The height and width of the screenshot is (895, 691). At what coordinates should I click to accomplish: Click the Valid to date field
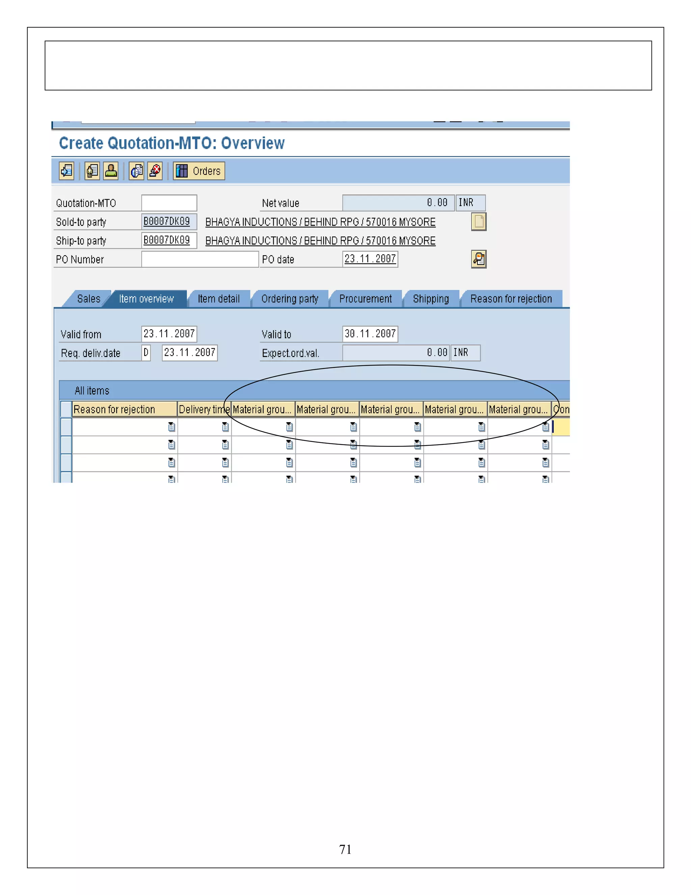370,334
